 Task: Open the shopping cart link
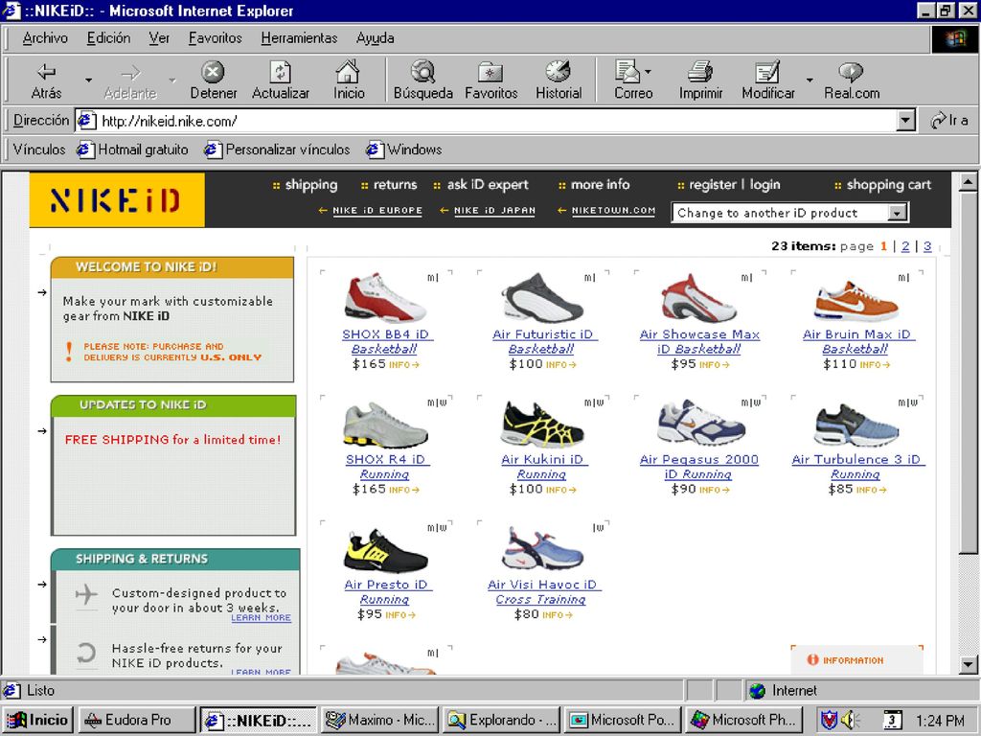pyautogui.click(x=888, y=185)
